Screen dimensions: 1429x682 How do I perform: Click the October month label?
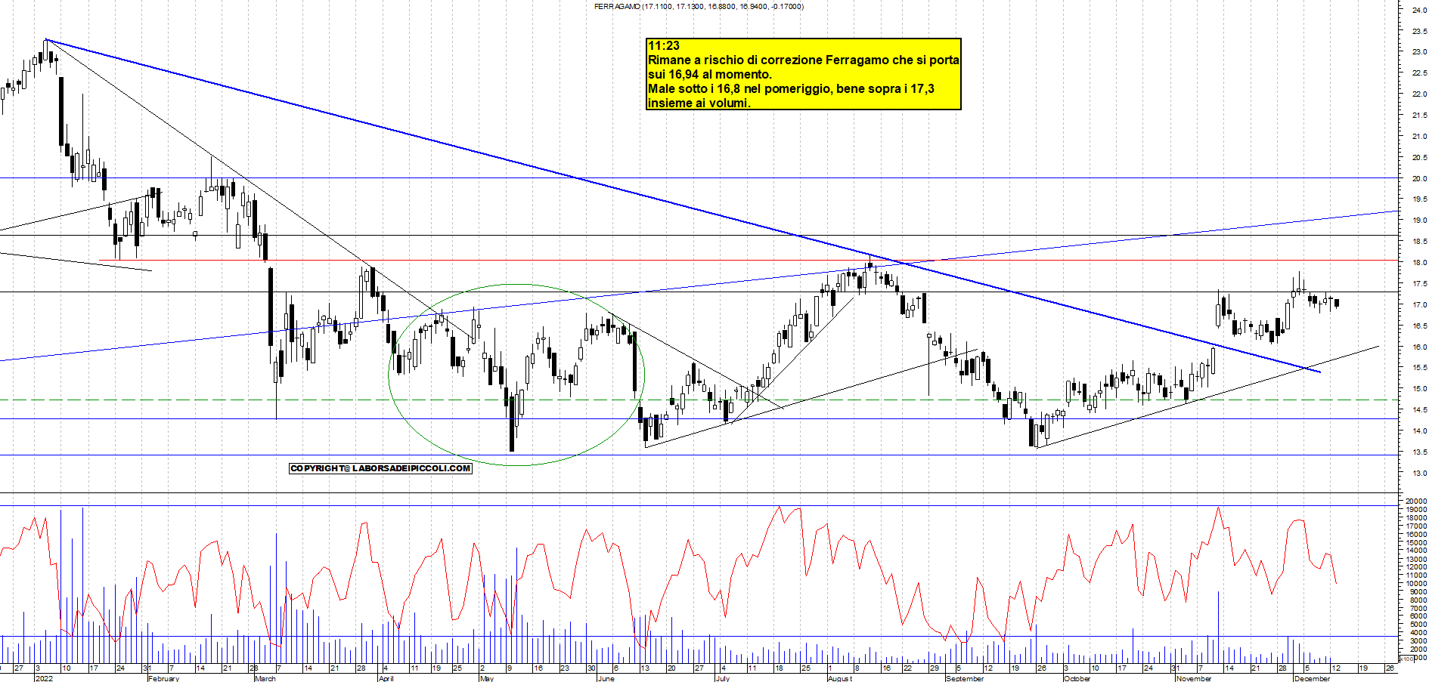pyautogui.click(x=1077, y=678)
